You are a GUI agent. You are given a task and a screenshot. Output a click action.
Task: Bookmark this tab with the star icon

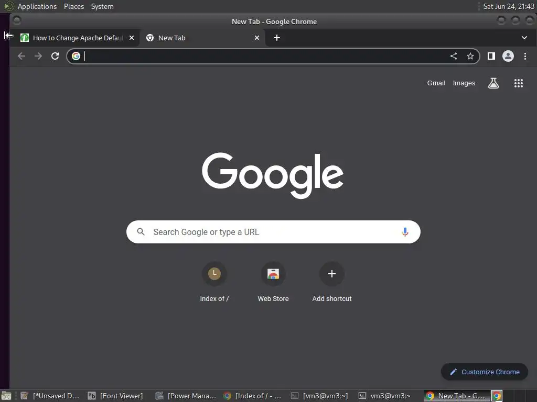[x=470, y=56]
